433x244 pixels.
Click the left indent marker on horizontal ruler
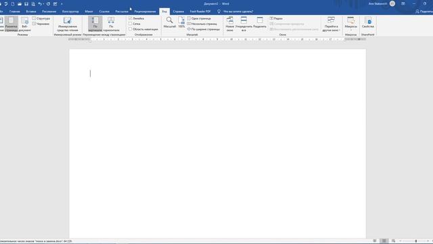pyautogui.click(x=90, y=41)
